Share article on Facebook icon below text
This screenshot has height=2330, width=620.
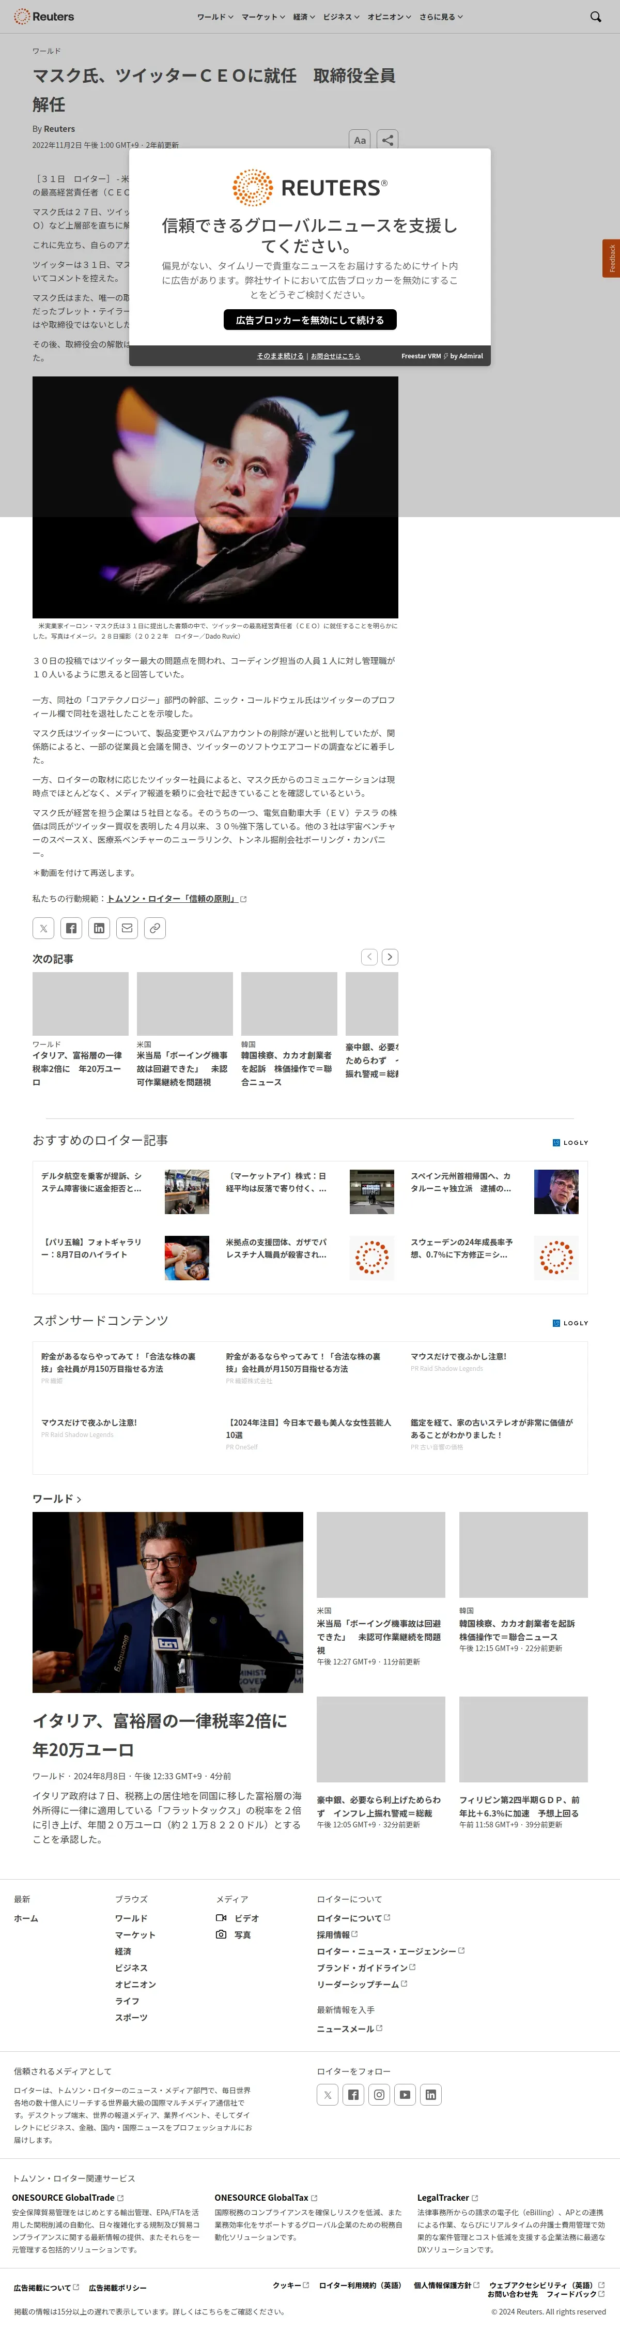[71, 928]
